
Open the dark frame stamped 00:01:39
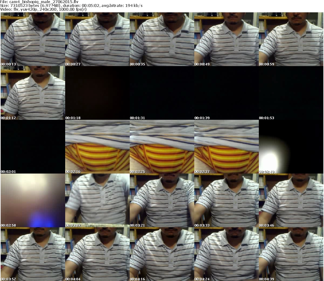tap(227, 93)
